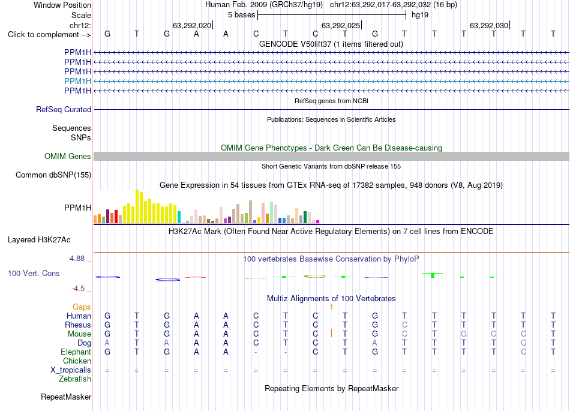570x411 pixels.
Task: Click the green 'OMIM Gene Phenotypes' track title
Action: click(331, 148)
